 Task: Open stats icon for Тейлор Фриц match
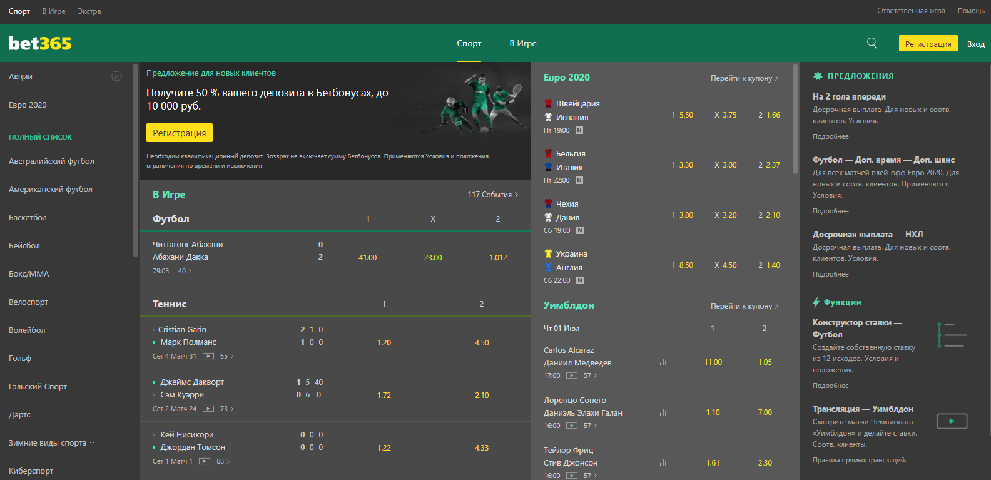click(x=663, y=462)
